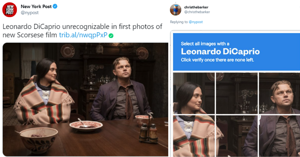Open the @christhebarker handle

coord(197,12)
